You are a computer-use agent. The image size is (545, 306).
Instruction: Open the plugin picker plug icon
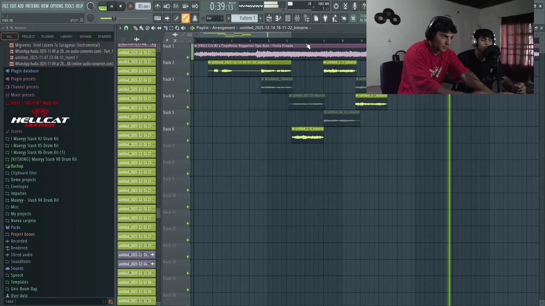tap(325, 18)
